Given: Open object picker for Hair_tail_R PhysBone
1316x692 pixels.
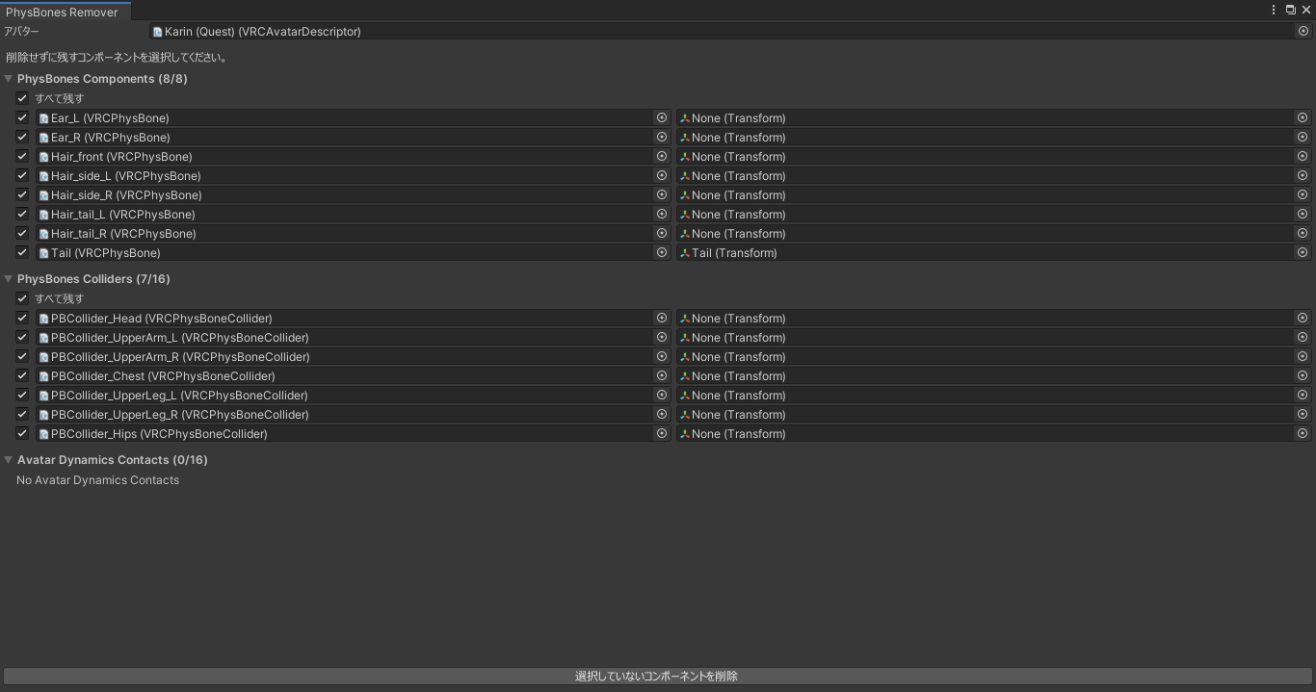Looking at the screenshot, I should tap(662, 233).
